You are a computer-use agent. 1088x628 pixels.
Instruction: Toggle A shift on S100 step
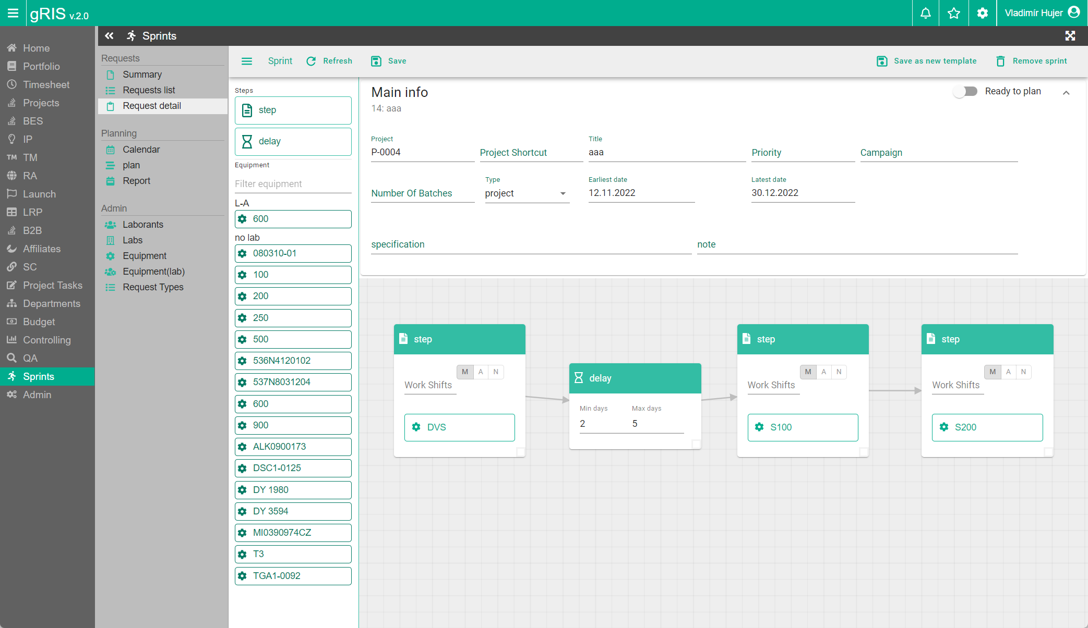(824, 372)
